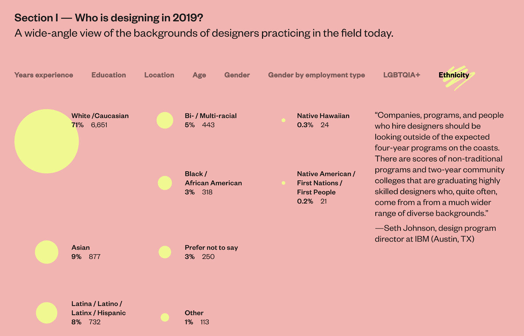Click the Section I heading
Screen dimensions: 524x336
(x=109, y=18)
